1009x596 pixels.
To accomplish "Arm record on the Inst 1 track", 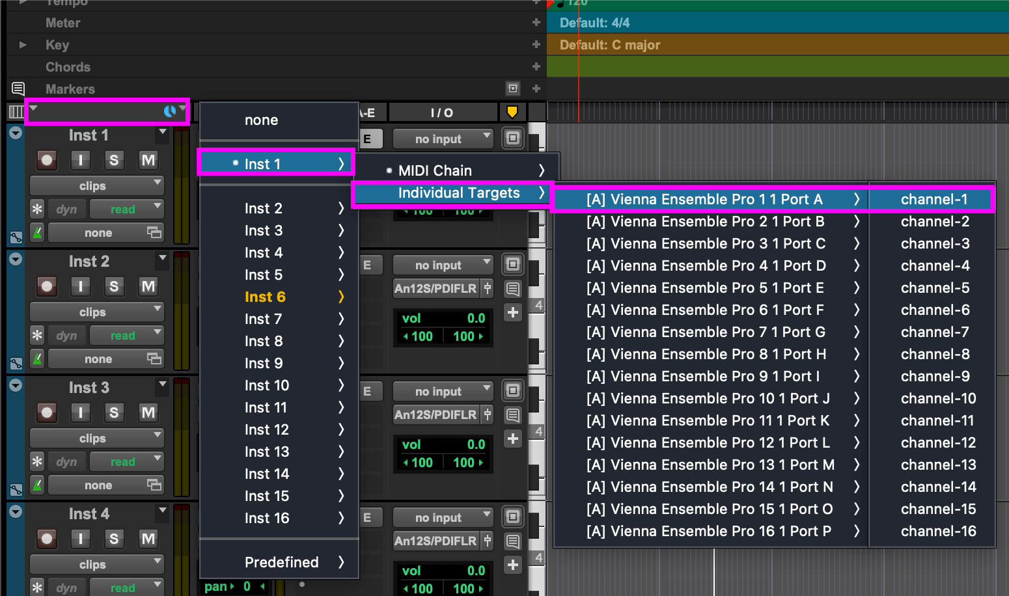I will tap(47, 160).
